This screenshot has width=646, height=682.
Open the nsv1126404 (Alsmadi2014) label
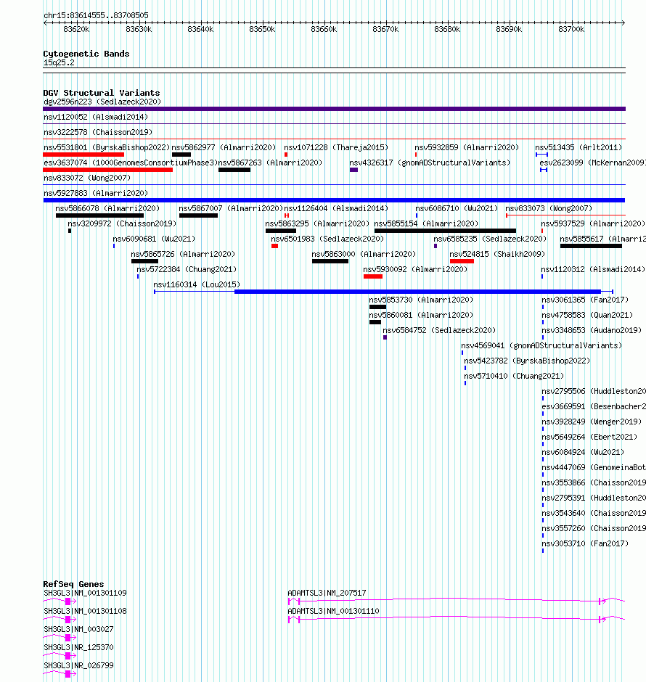click(336, 208)
